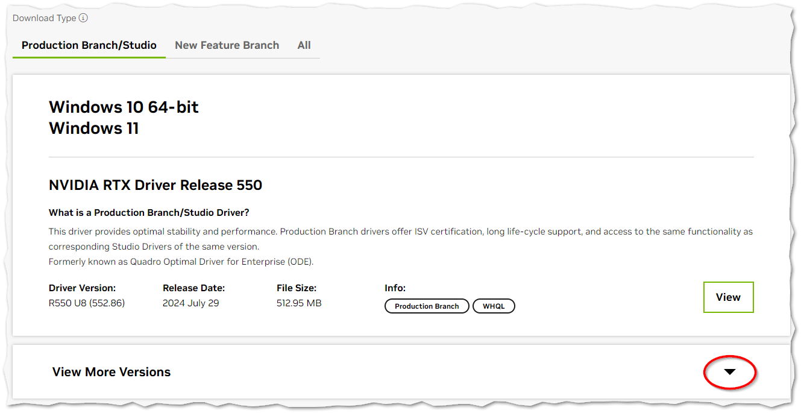Screen dimensions: 801x413
Task: Click the Windows 11 heading
Action: pos(94,128)
